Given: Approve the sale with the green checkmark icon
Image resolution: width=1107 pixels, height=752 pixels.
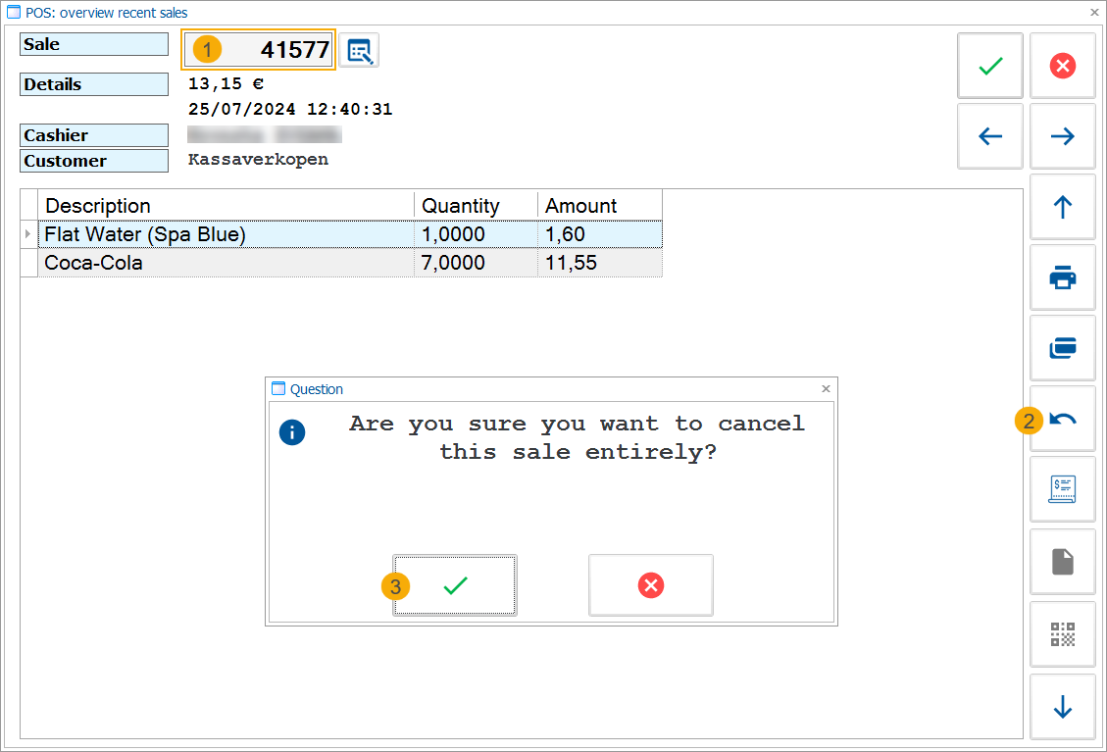Looking at the screenshot, I should click(989, 65).
